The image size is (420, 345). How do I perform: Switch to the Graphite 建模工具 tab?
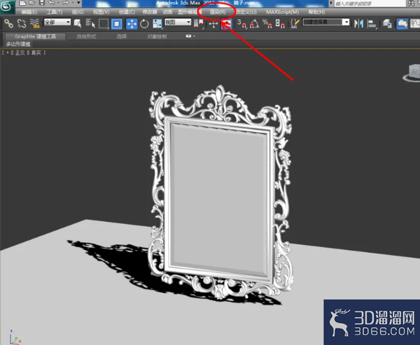(x=35, y=37)
